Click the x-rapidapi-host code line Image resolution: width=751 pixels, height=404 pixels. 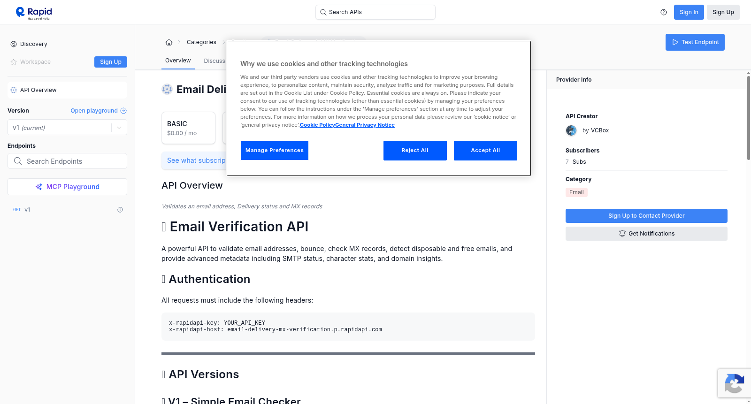tap(276, 330)
